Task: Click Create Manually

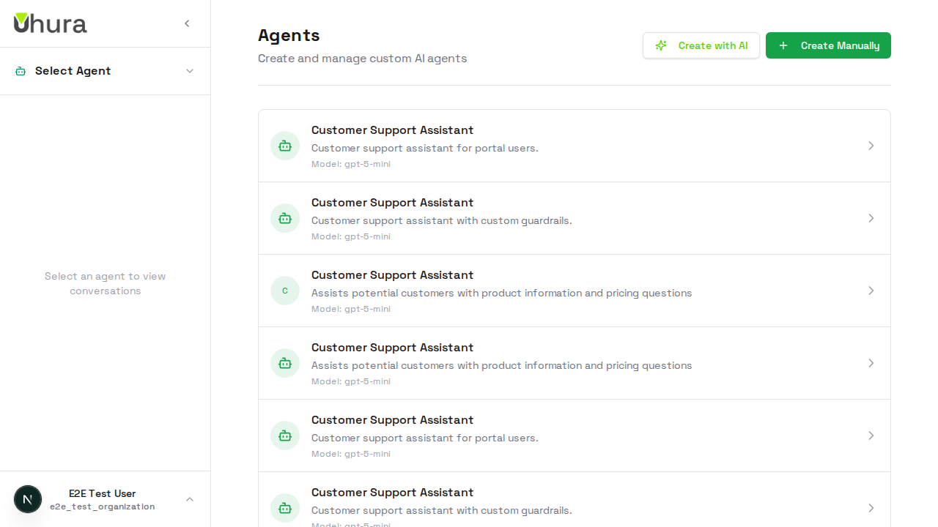Action: [828, 45]
